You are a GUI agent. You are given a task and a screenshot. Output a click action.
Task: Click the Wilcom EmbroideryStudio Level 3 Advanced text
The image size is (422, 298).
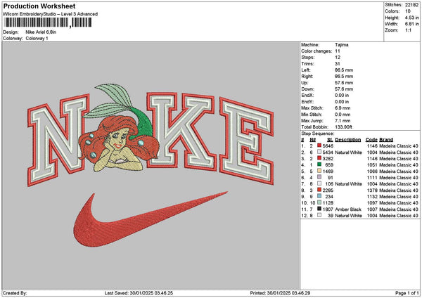50,14
